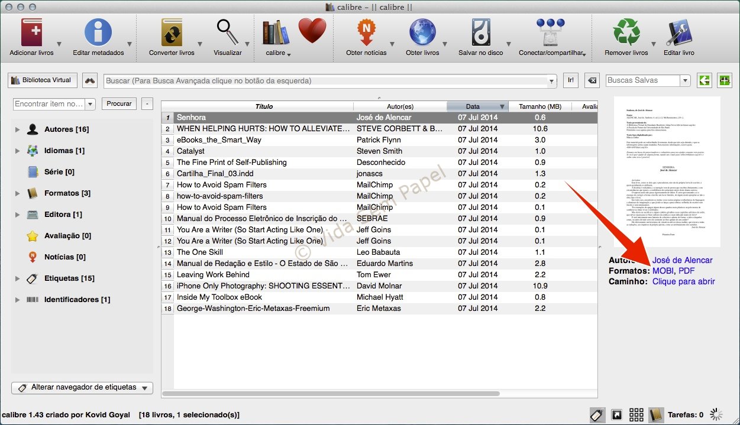The height and width of the screenshot is (425, 740).
Task: Click the Procurar button
Action: 119,103
